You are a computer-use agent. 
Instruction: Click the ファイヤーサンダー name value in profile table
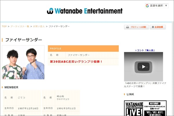click(x=79, y=55)
